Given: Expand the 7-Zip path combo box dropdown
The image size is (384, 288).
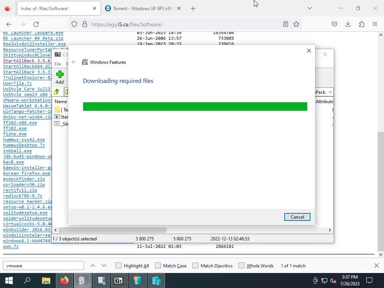Looking at the screenshot, I should coord(330,92).
